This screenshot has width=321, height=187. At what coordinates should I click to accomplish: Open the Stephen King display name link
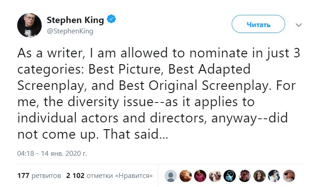pos(75,19)
